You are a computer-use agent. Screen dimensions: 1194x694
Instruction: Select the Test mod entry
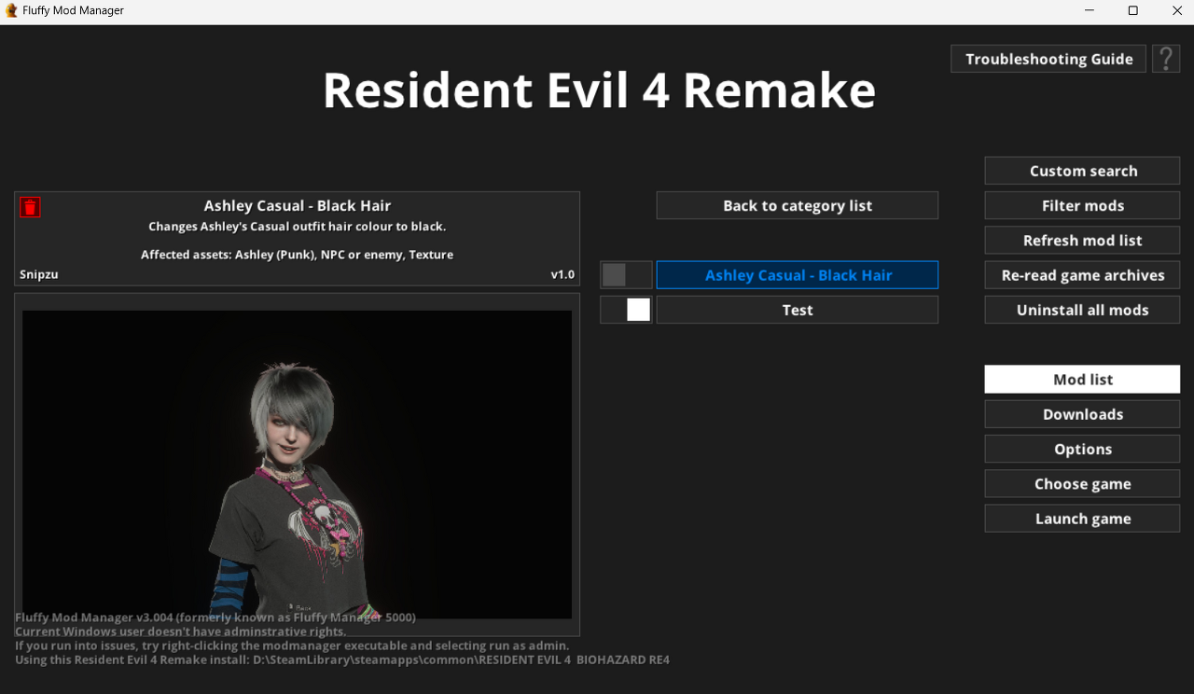pos(798,310)
